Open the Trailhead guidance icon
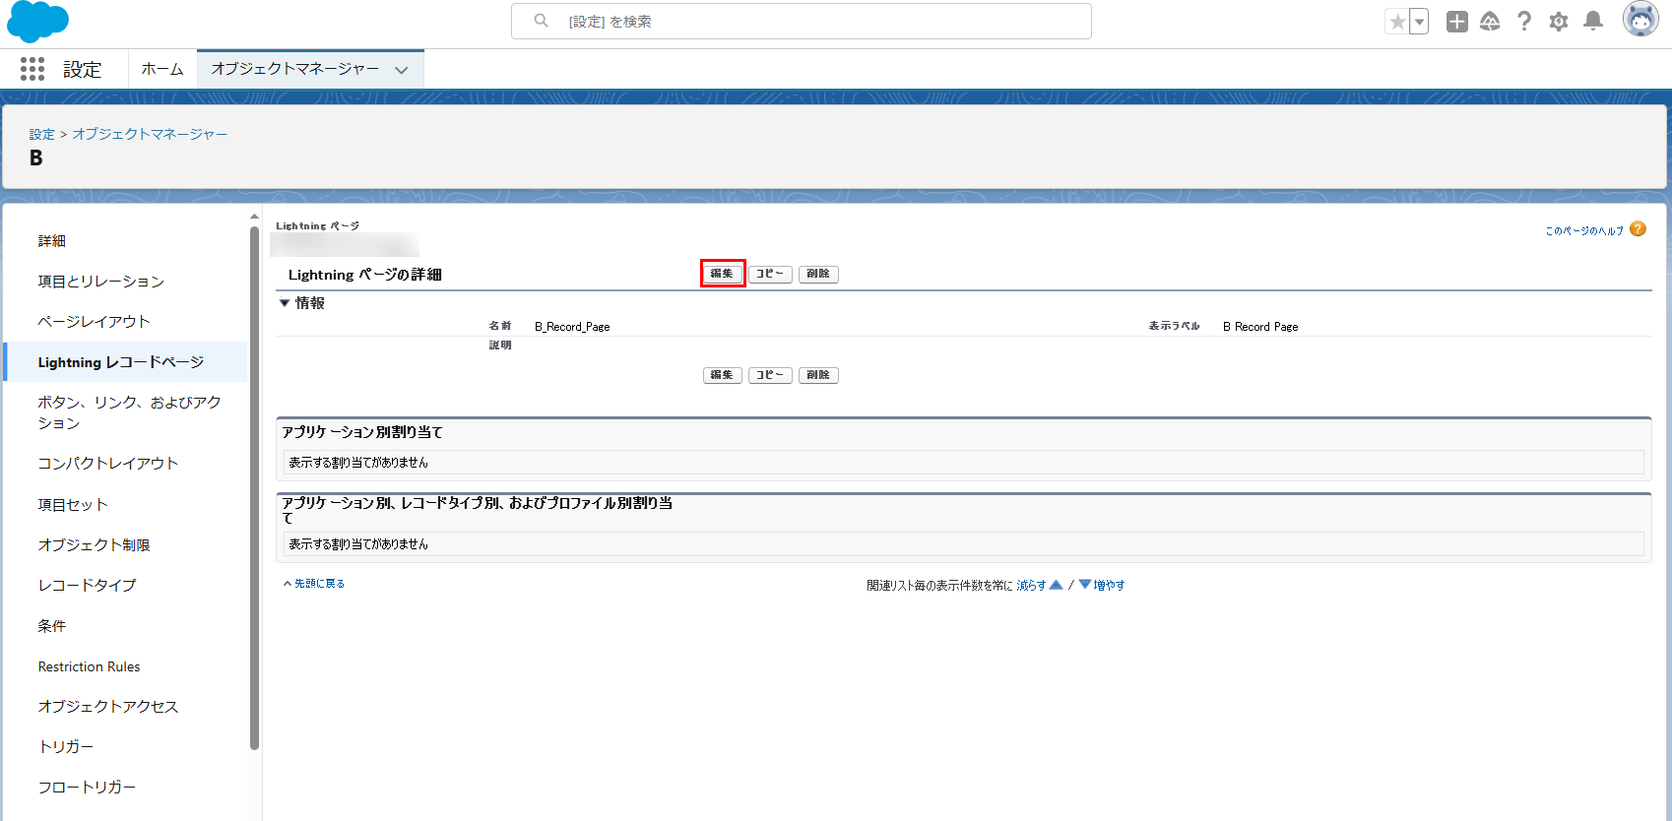The image size is (1672, 821). 1490,22
